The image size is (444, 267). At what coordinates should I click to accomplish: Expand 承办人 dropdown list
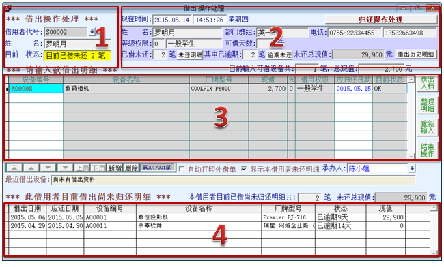click(412, 168)
